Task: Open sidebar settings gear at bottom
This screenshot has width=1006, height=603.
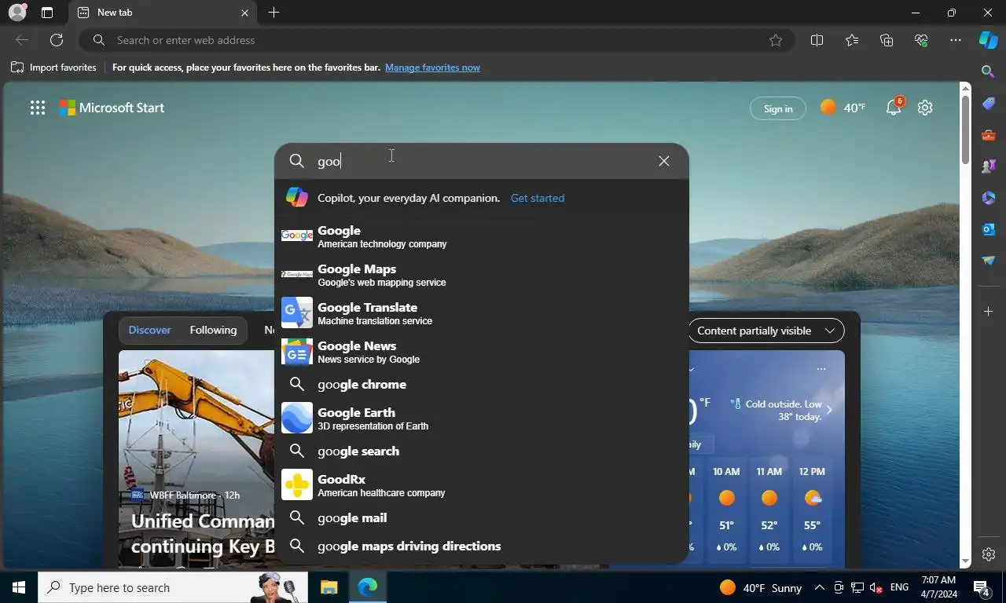Action: click(x=989, y=554)
